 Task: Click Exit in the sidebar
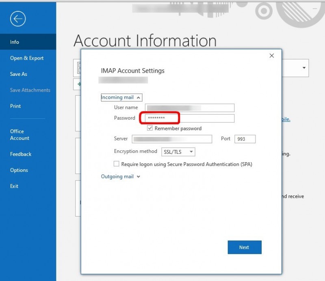point(14,186)
